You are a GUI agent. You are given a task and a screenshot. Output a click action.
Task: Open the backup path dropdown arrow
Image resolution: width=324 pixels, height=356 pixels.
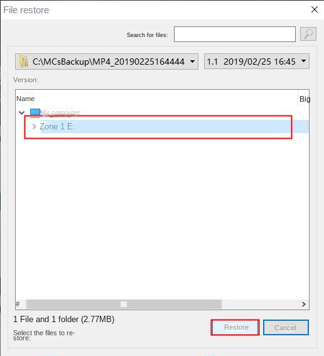pyautogui.click(x=192, y=62)
